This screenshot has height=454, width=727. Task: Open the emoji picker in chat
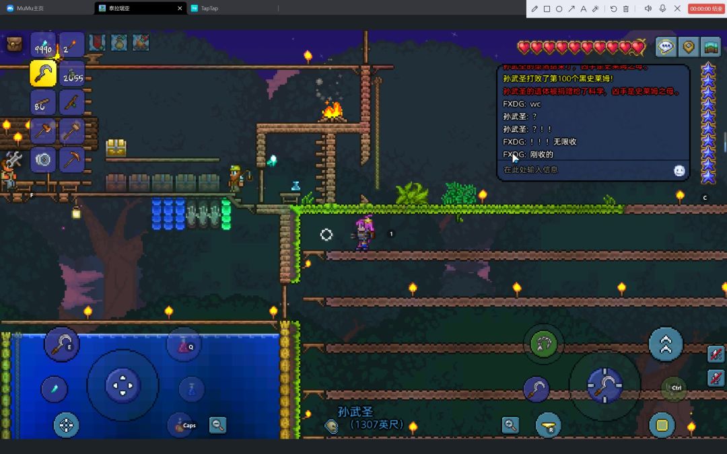point(679,171)
